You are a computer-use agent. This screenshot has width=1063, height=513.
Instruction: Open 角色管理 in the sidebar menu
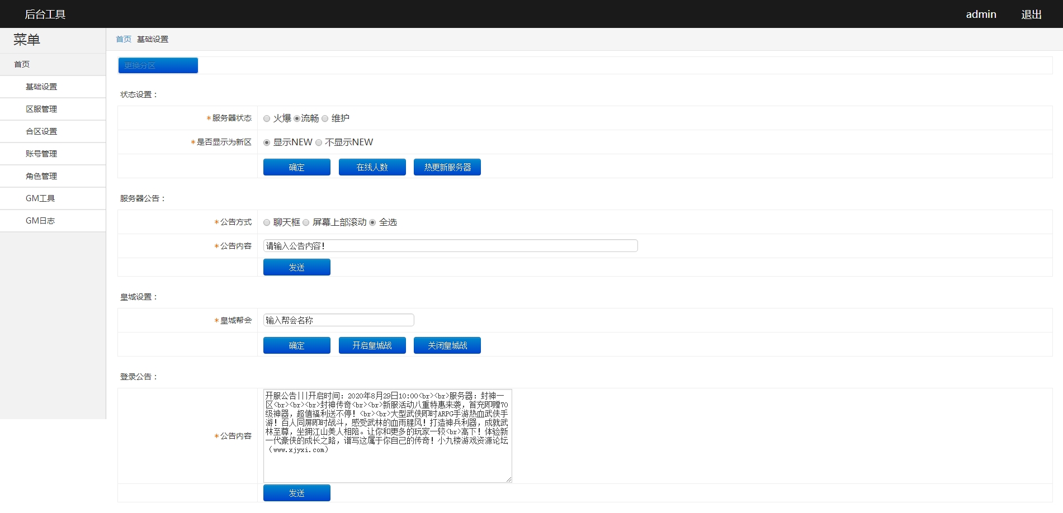(x=53, y=176)
